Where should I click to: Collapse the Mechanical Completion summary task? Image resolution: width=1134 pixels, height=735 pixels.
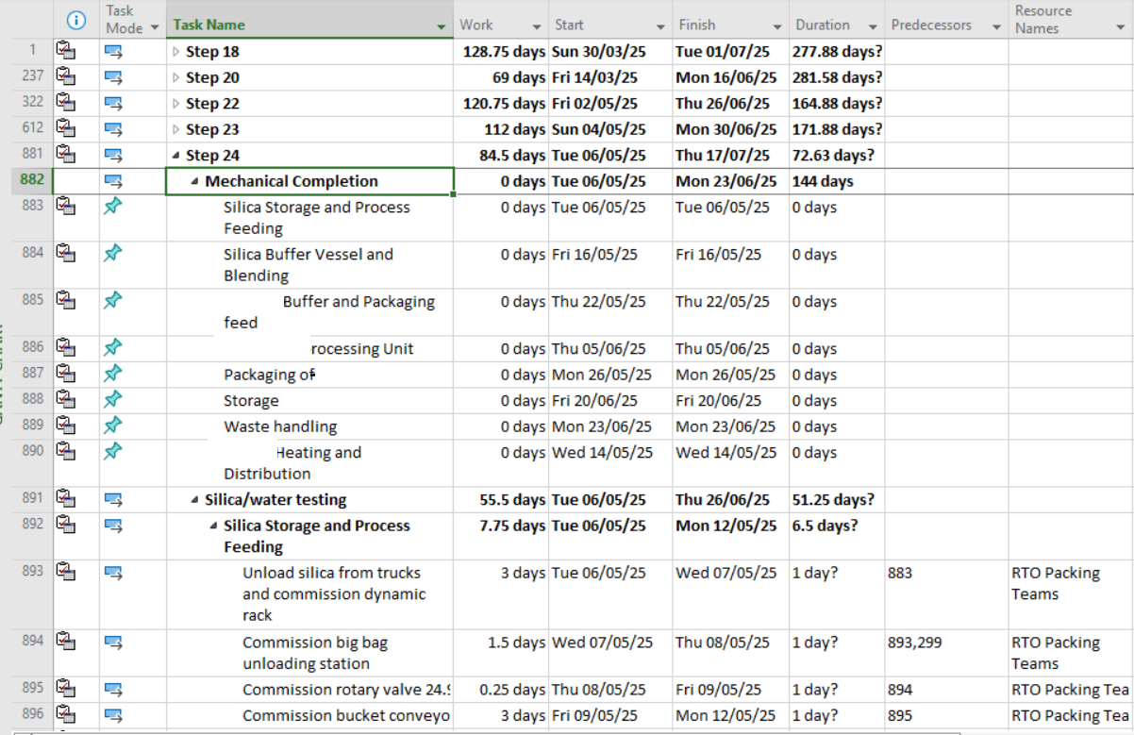194,180
